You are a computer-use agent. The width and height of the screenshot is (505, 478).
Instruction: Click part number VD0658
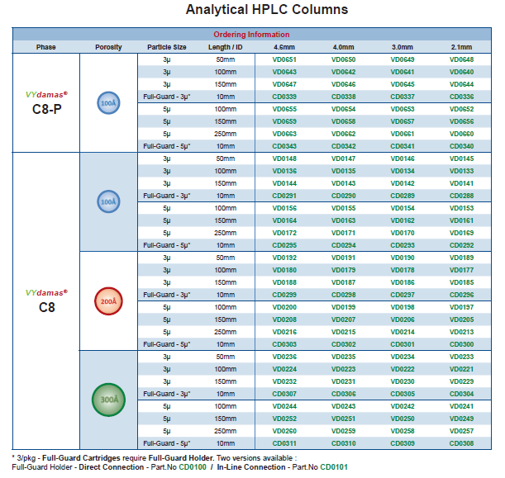click(x=343, y=121)
